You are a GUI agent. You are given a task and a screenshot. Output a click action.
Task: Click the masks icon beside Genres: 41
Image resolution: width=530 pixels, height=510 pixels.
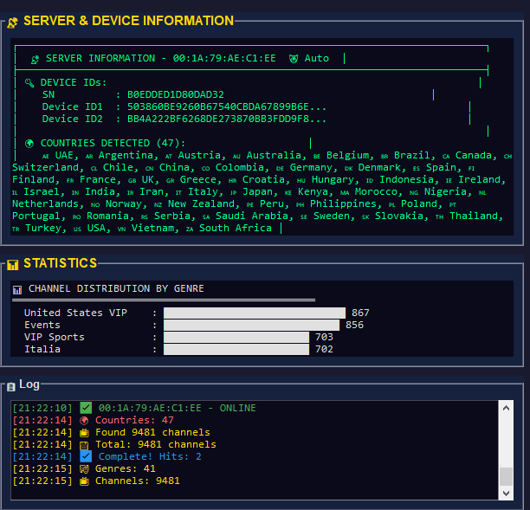[x=84, y=469]
